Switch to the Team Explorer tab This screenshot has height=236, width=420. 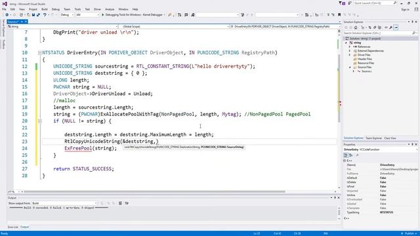click(x=373, y=138)
